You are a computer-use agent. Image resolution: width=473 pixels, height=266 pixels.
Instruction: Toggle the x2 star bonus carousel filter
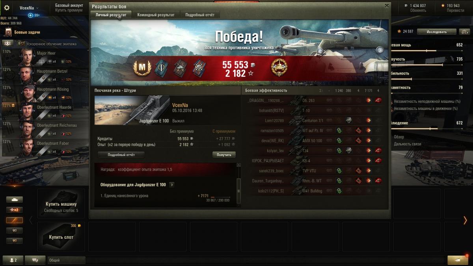(x=15, y=210)
